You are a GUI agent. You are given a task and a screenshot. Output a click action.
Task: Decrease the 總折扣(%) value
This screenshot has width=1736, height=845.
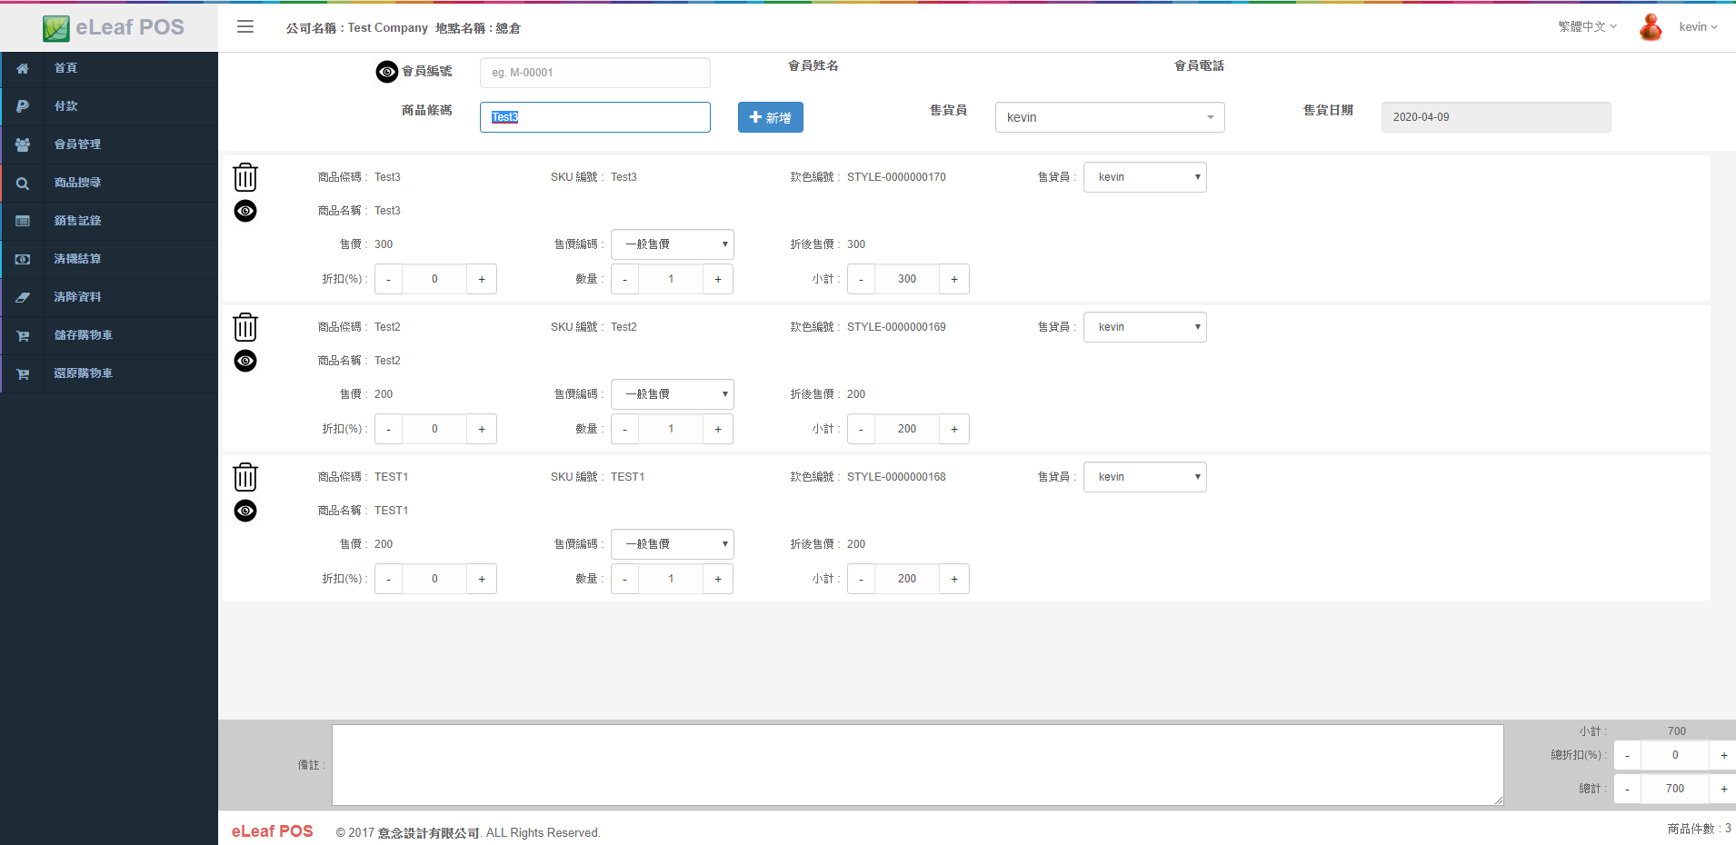click(x=1627, y=755)
